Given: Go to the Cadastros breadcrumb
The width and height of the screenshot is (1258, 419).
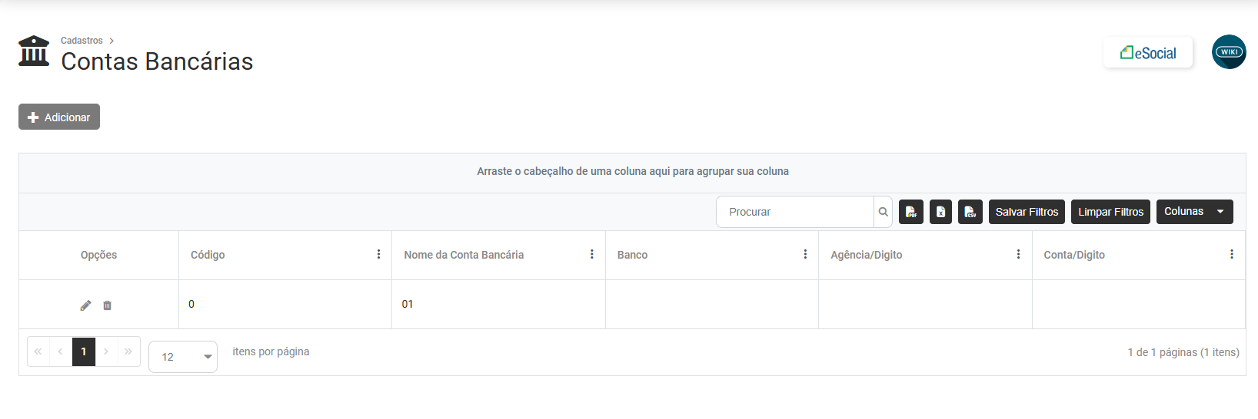Looking at the screenshot, I should (82, 41).
